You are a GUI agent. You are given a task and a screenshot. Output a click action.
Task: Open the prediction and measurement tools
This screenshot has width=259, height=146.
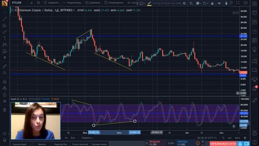click(4, 52)
